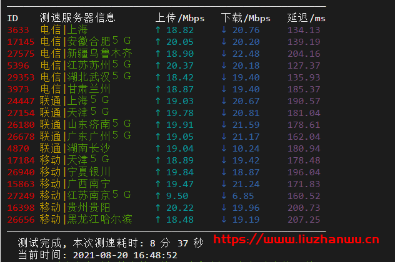Click server name 电信|安徽合肥5G
This screenshot has width=395, height=262.
coord(86,42)
